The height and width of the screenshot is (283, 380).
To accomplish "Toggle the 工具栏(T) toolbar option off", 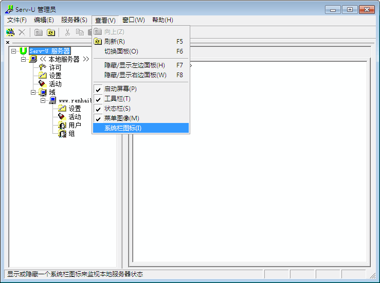I will 117,99.
